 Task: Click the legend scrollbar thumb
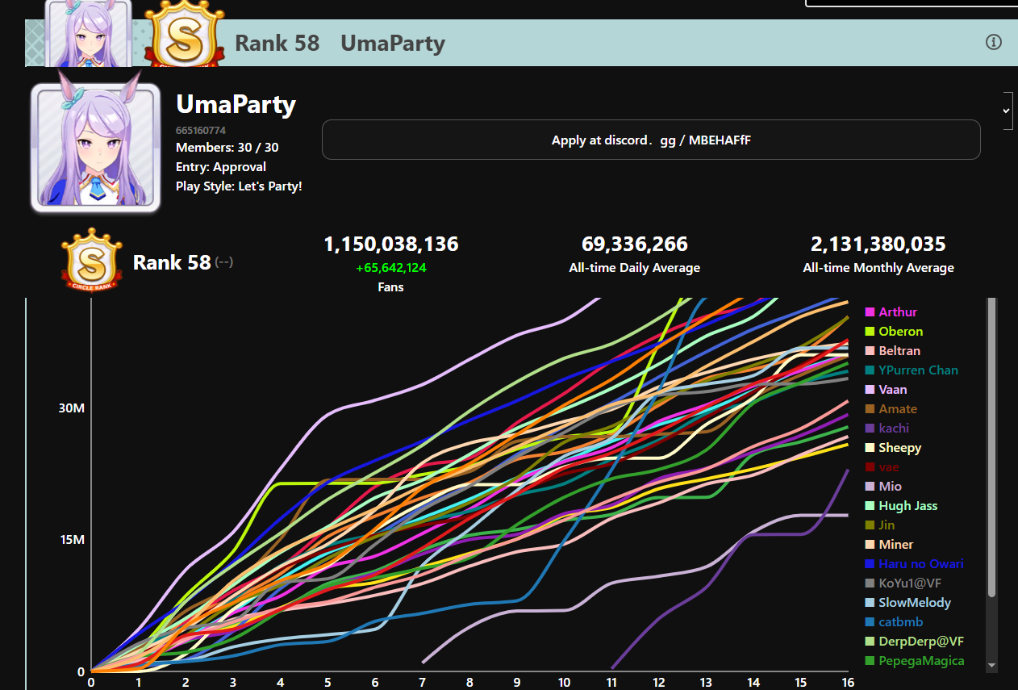point(992,448)
